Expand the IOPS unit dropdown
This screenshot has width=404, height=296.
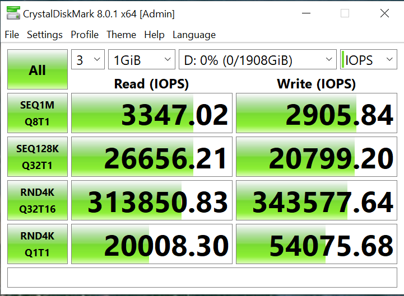pos(369,59)
